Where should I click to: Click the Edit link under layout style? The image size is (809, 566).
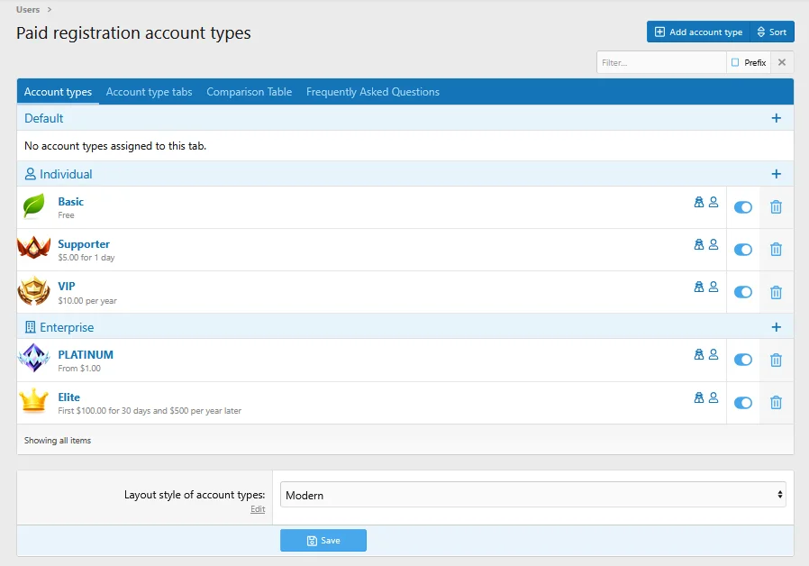258,508
